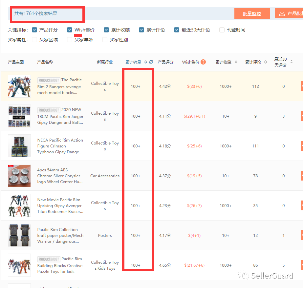Image resolution: width=303 pixels, height=288 pixels.
Task: Click the Car Accessories industry cell
Action: (x=105, y=176)
